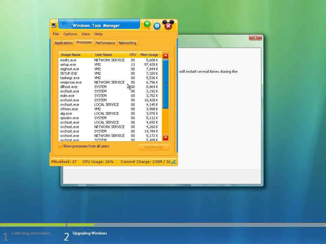This screenshot has width=326, height=244.
Task: Click the blue scrollbar thumb in process list
Action: (166, 84)
